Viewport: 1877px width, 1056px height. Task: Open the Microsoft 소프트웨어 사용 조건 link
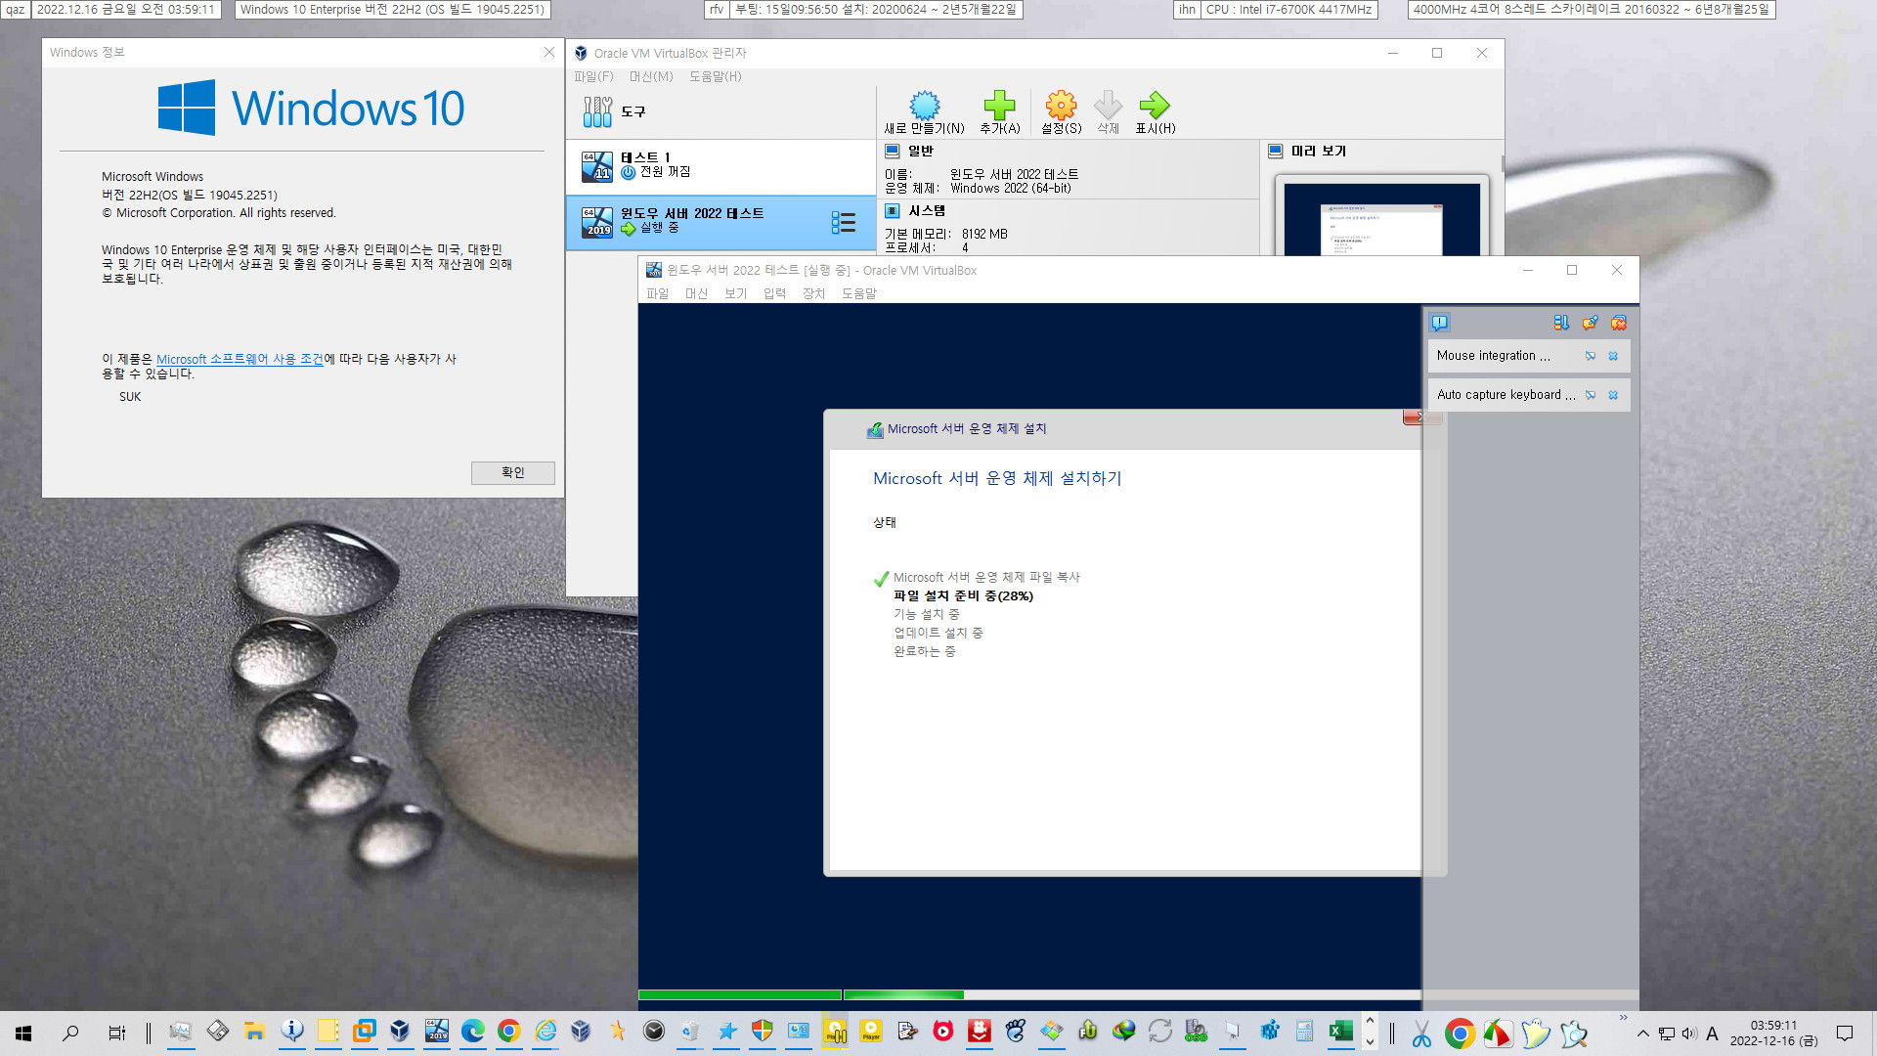click(x=240, y=359)
